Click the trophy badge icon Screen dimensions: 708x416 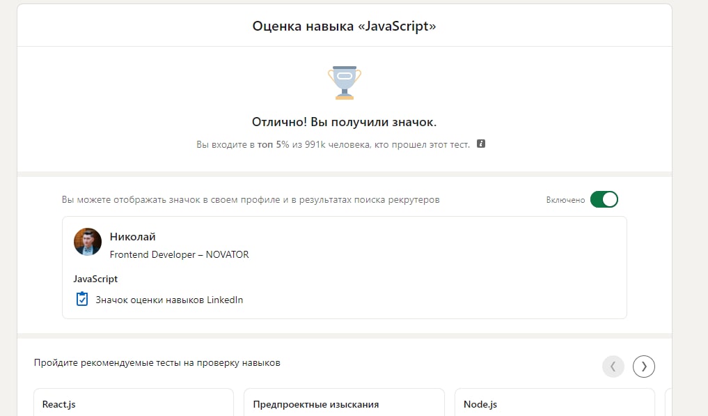click(x=345, y=83)
